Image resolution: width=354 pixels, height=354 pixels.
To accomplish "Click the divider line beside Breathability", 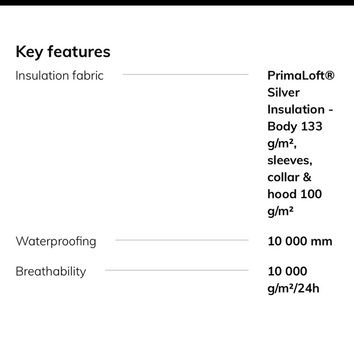I will point(177,270).
